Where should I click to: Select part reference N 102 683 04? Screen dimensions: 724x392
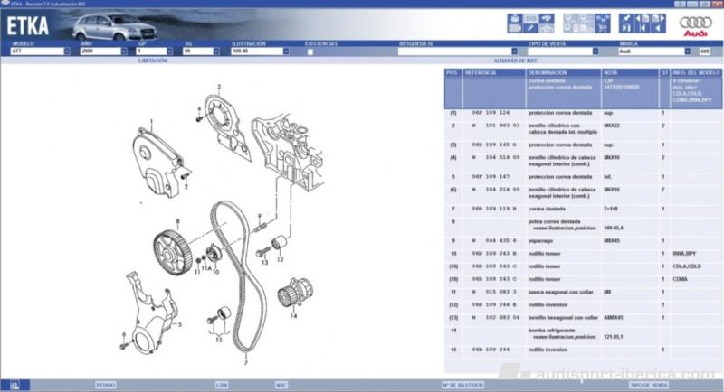[495, 318]
